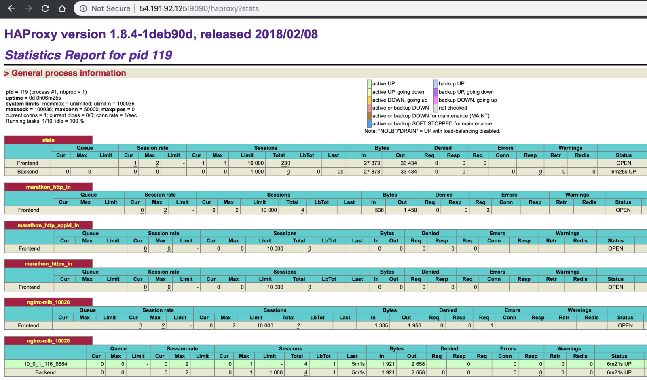The image size is (647, 380).
Task: Click marathon_http_appid_in session limit '10 000'
Action: 275,248
